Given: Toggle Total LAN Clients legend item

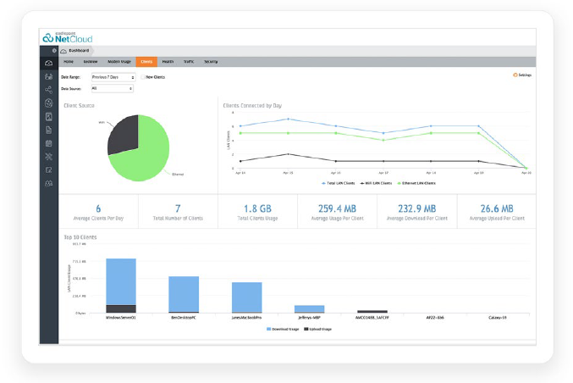Looking at the screenshot, I should click(x=338, y=183).
